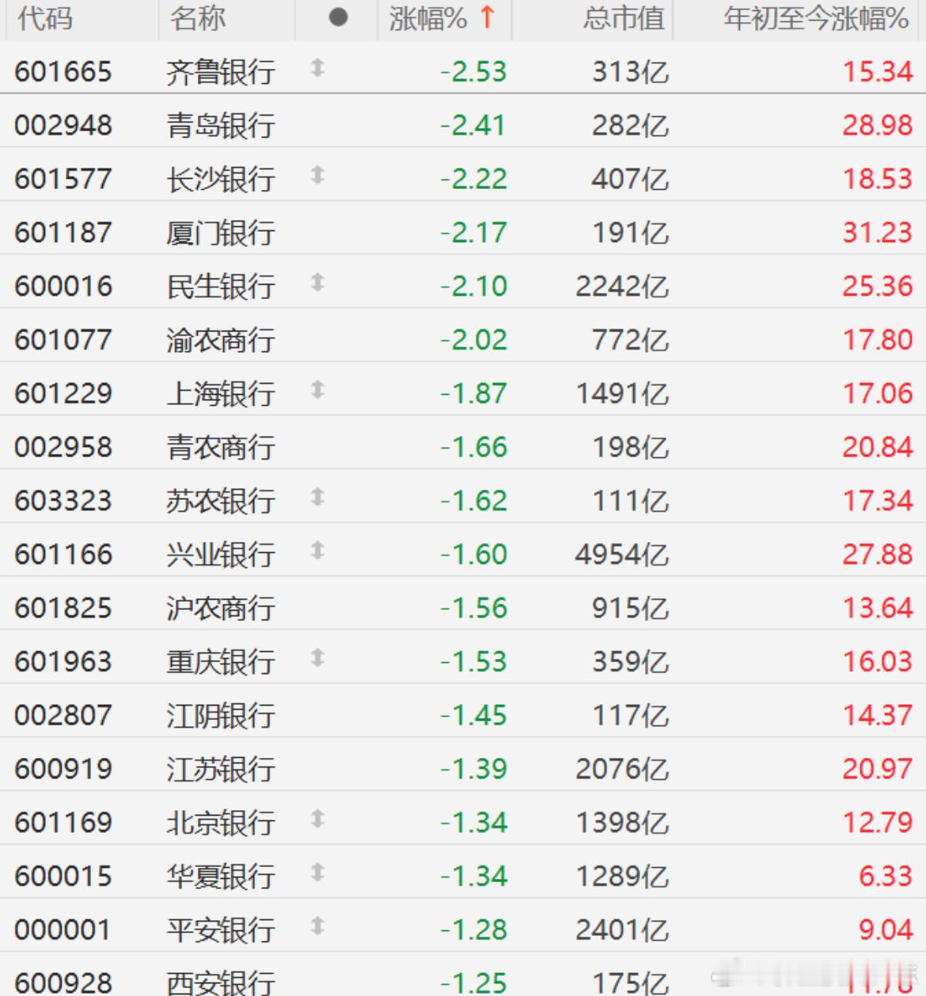Click the 2401亿 market cap value
926x996 pixels.
point(622,930)
